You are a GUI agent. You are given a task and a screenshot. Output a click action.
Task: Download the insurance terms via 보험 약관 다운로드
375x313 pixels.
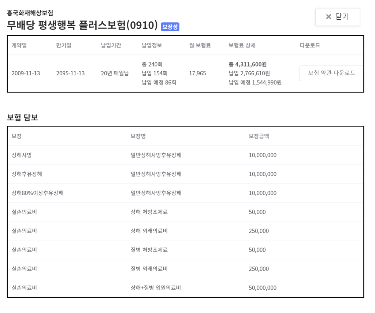click(331, 73)
